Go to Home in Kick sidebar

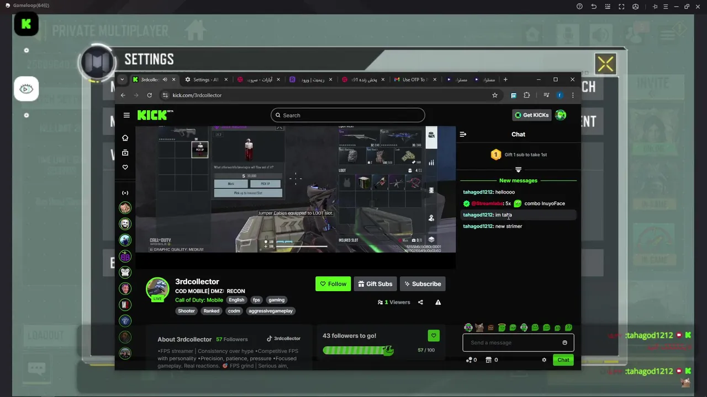click(125, 138)
